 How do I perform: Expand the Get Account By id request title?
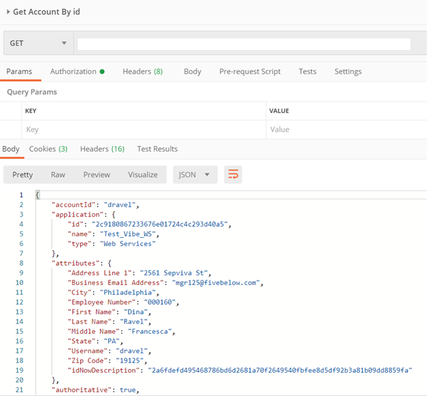(x=9, y=12)
